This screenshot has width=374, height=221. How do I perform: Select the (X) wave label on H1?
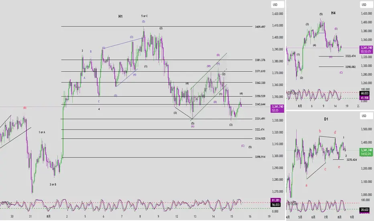tap(215, 102)
